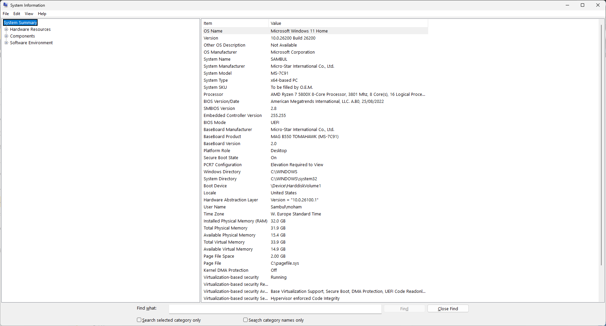The width and height of the screenshot is (606, 326).
Task: Select the Windows Directory row
Action: (x=315, y=172)
